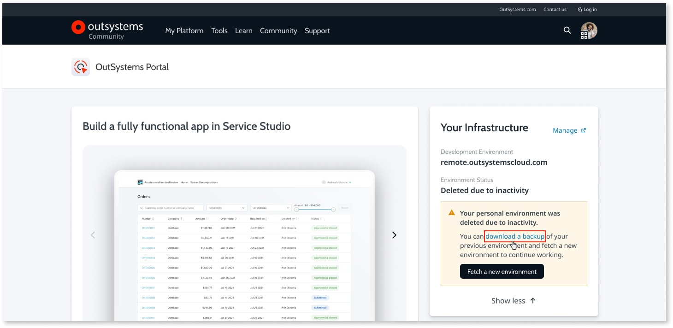Image resolution: width=673 pixels, height=328 pixels.
Task: Click Screen Decompositions link in preview
Action: tap(204, 182)
